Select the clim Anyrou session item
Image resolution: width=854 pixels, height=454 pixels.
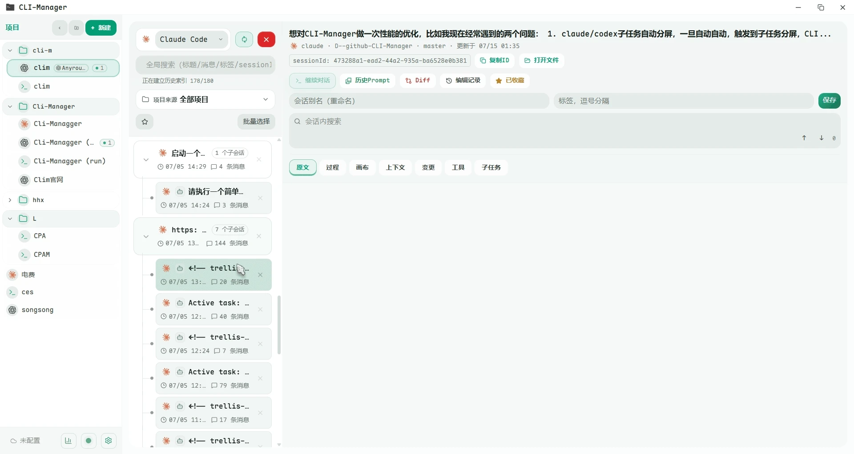point(63,68)
